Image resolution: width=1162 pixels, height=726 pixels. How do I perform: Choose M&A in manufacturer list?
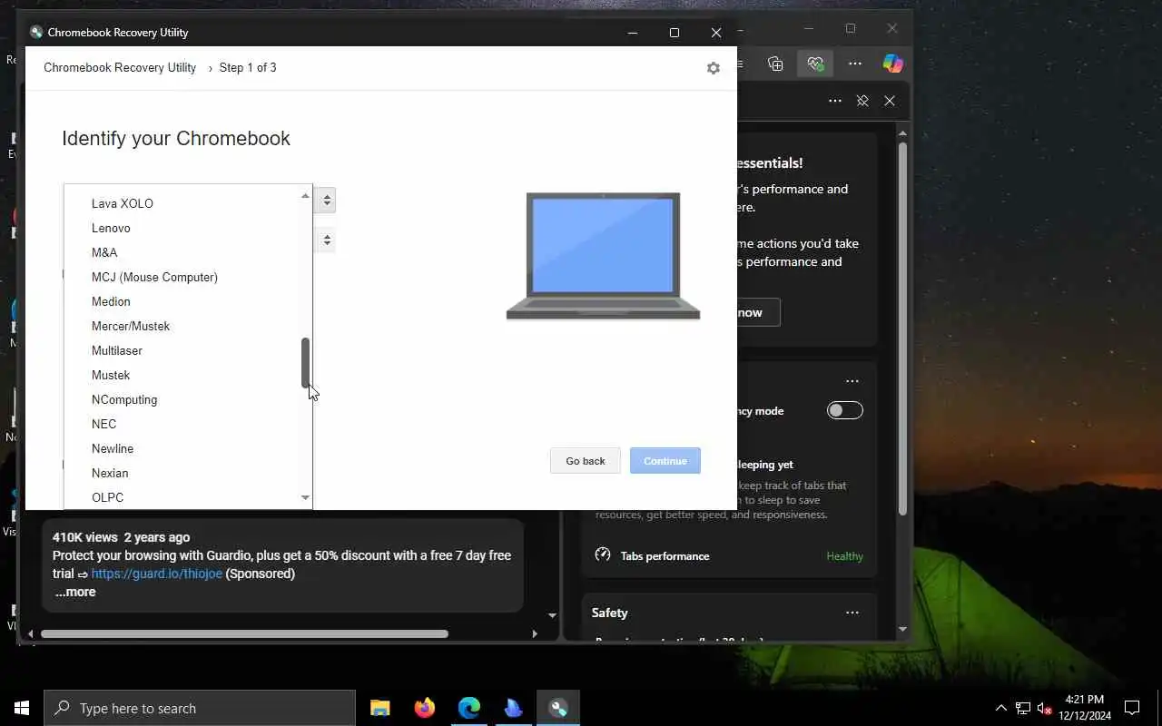(x=188, y=252)
